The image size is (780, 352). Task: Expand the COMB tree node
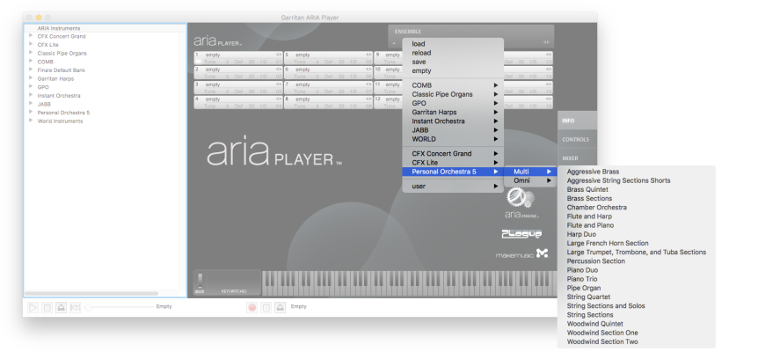31,62
